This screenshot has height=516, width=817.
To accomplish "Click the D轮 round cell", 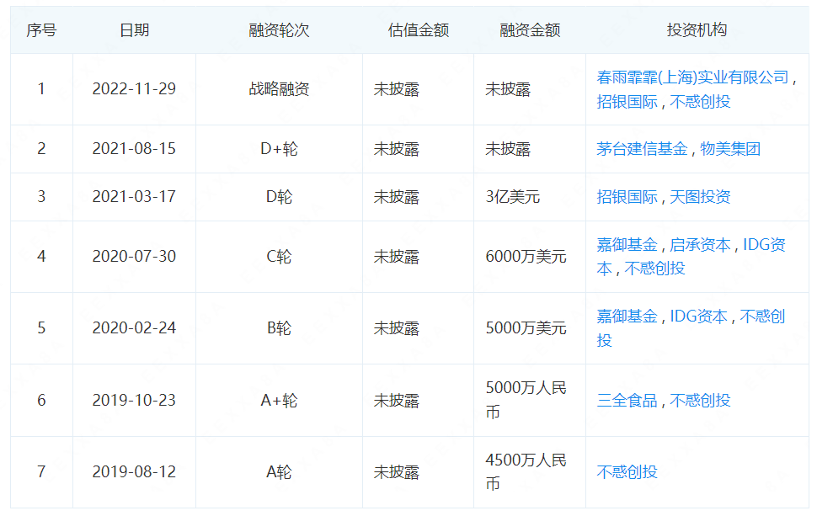I will [279, 197].
